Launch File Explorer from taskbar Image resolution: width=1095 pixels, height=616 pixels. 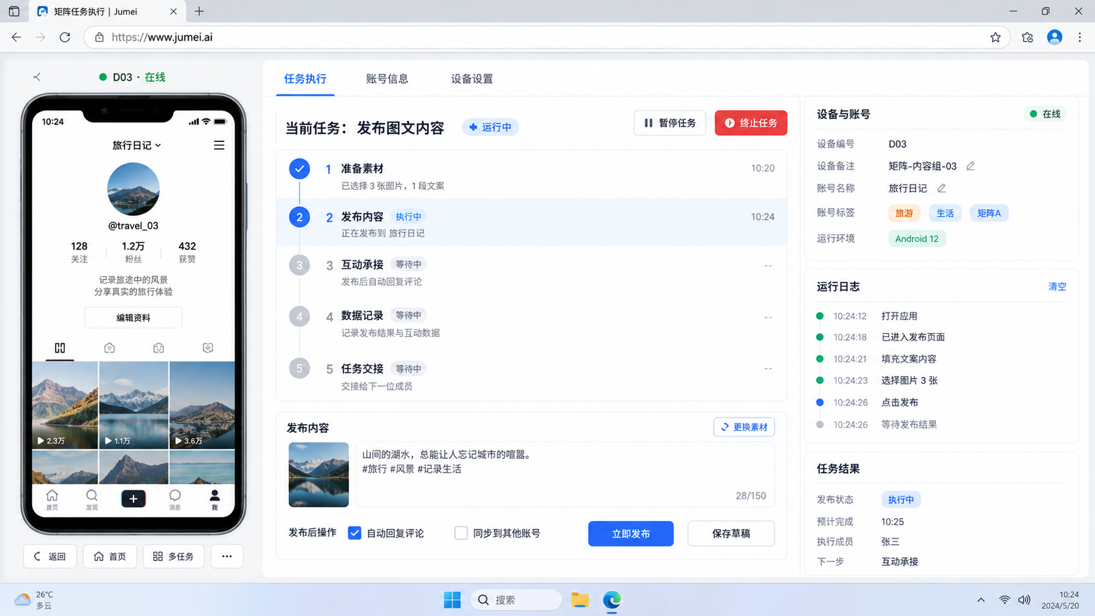580,600
